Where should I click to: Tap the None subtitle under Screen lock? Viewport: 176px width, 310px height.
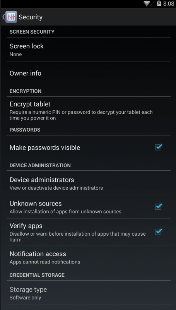(x=15, y=54)
